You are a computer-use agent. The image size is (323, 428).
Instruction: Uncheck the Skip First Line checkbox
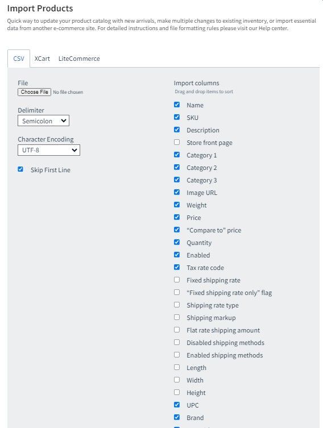pos(20,169)
